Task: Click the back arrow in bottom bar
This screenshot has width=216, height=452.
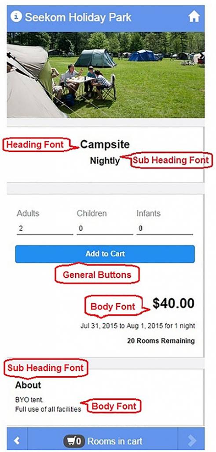Action: (17, 441)
